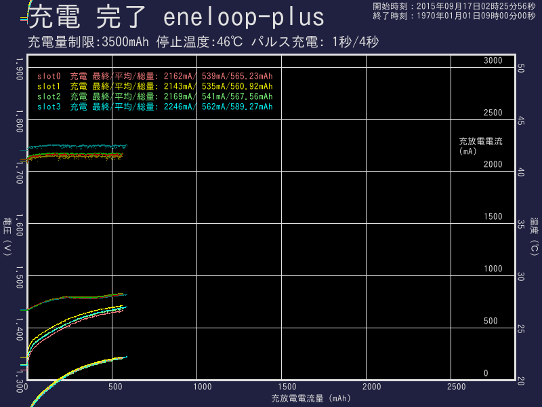Select the slot1 yellow legend row
The width and height of the screenshot is (542, 407).
(154, 87)
